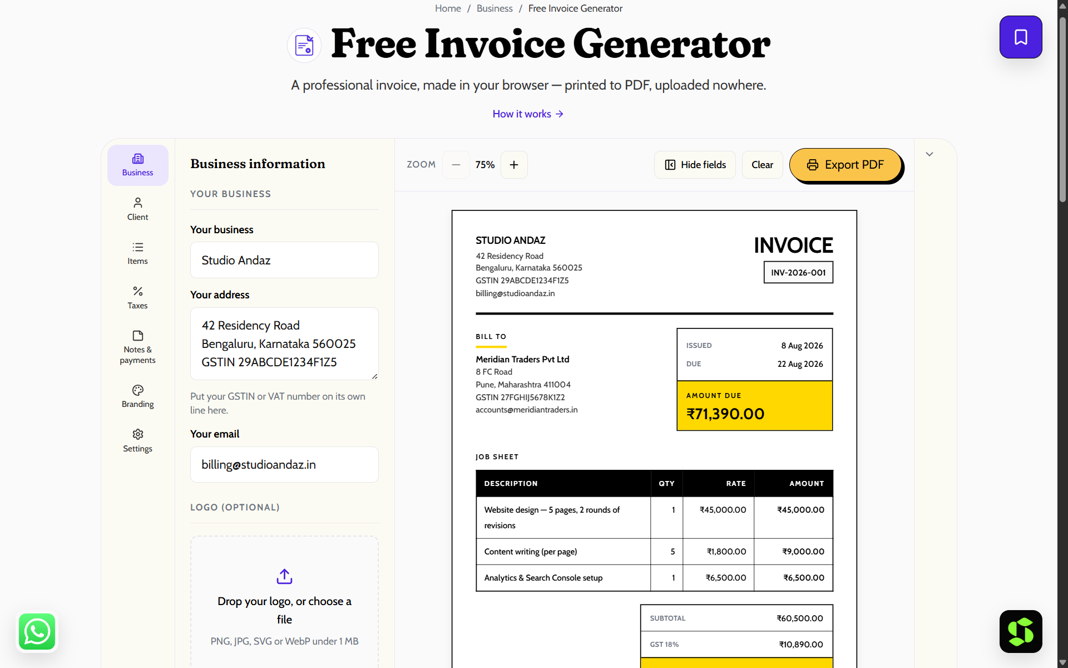Click invoice number INV-2026-001
This screenshot has height=668, width=1068.
pos(798,272)
